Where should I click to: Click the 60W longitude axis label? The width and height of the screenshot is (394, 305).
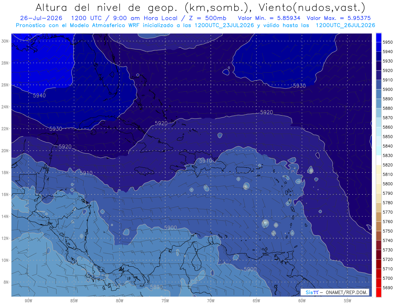302,301
